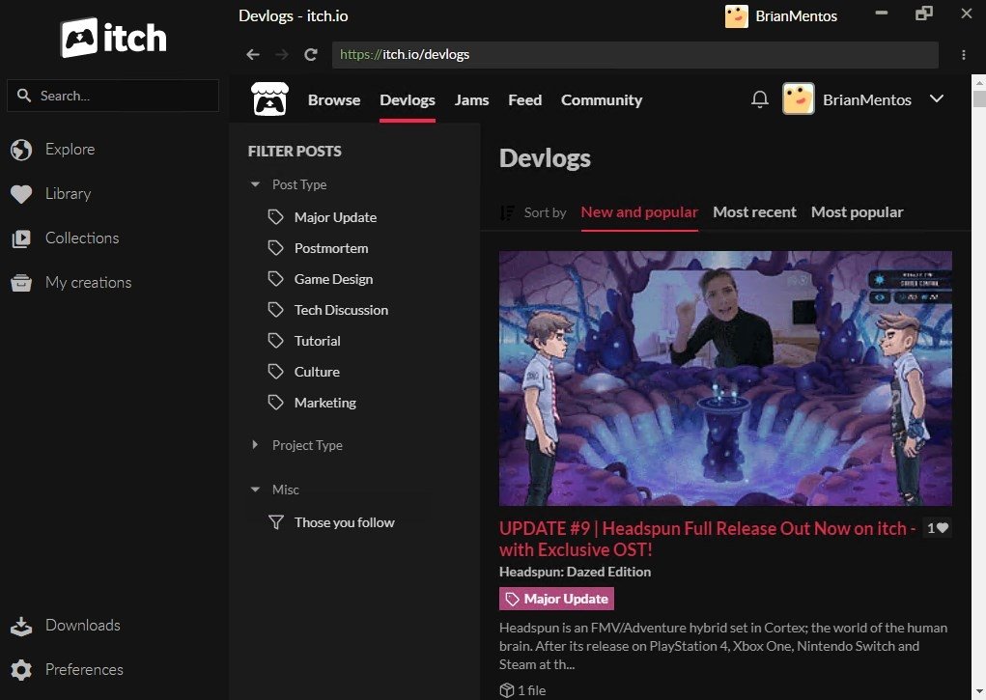986x700 pixels.
Task: Open Preferences in the sidebar
Action: click(84, 670)
